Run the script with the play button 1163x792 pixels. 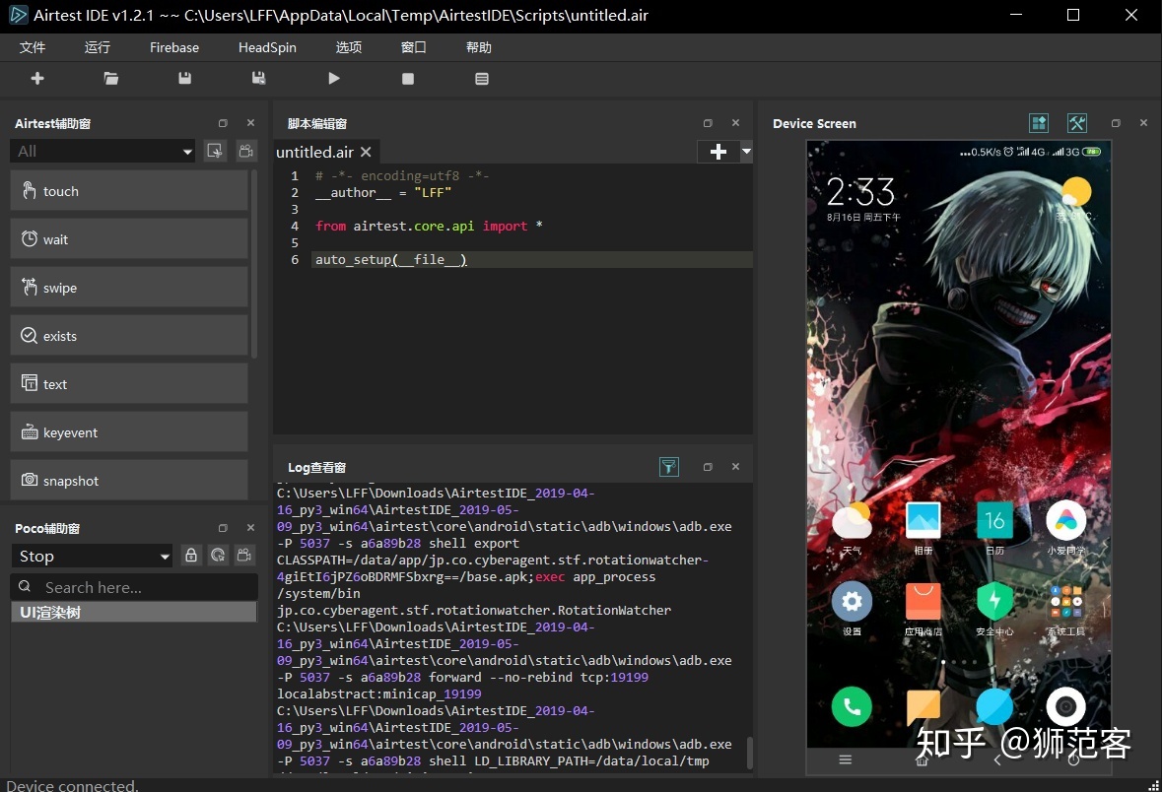click(x=334, y=78)
